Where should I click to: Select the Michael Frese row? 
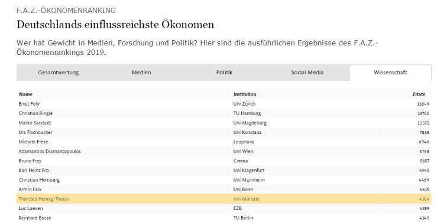point(224,142)
